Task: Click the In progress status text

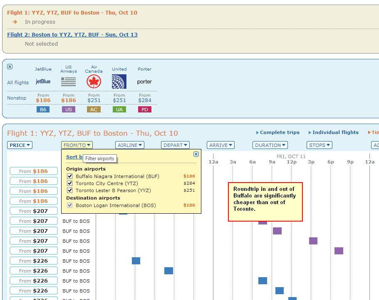Action: click(x=40, y=22)
